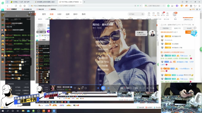The width and height of the screenshot is (202, 113).
Task: Open the four-square extensions grid
Action: (191, 6)
